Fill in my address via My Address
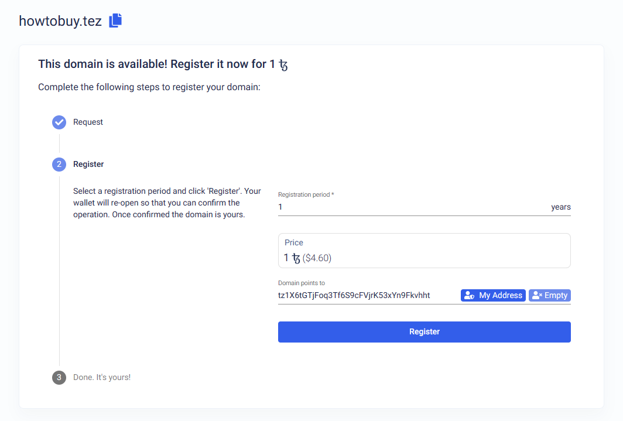623x421 pixels. tap(493, 296)
